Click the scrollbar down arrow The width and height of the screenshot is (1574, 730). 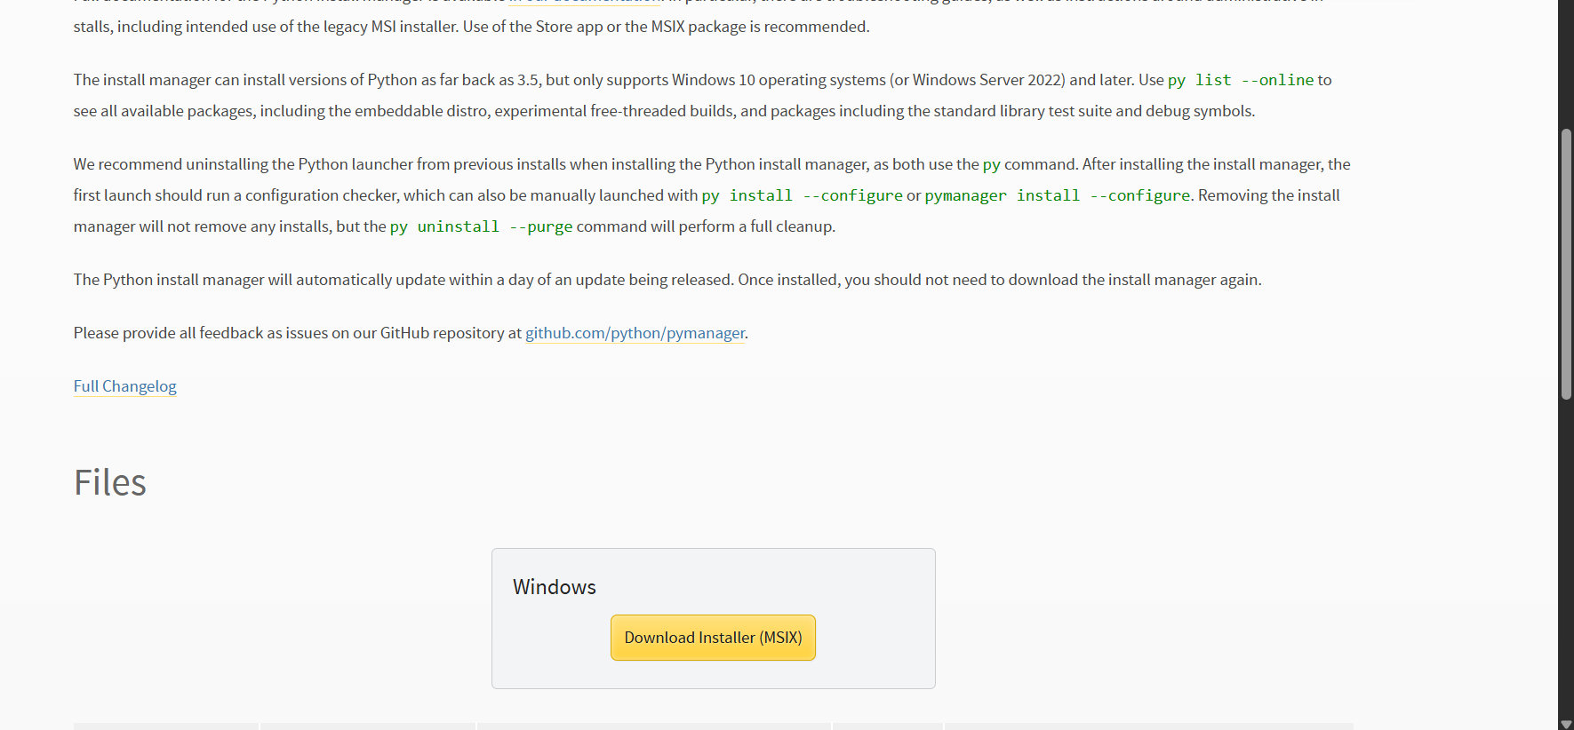1566,724
